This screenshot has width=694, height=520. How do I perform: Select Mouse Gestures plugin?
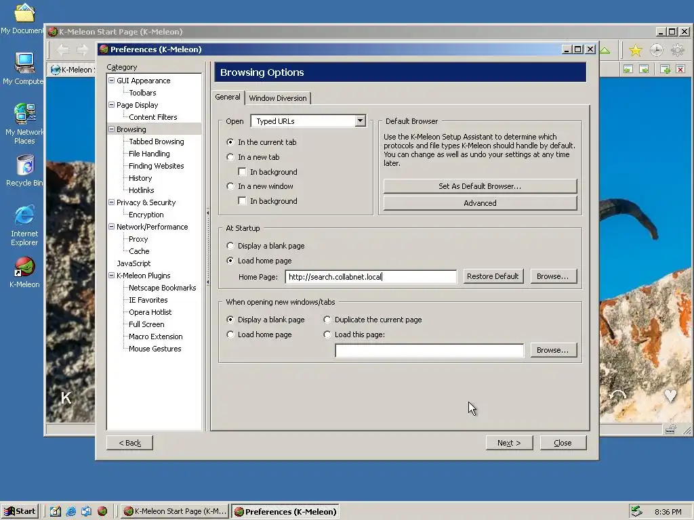[155, 349]
